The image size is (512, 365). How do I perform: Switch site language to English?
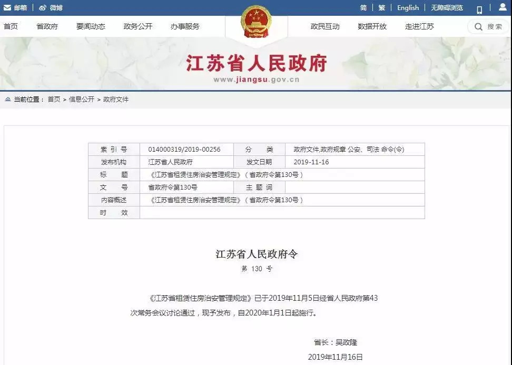(408, 8)
